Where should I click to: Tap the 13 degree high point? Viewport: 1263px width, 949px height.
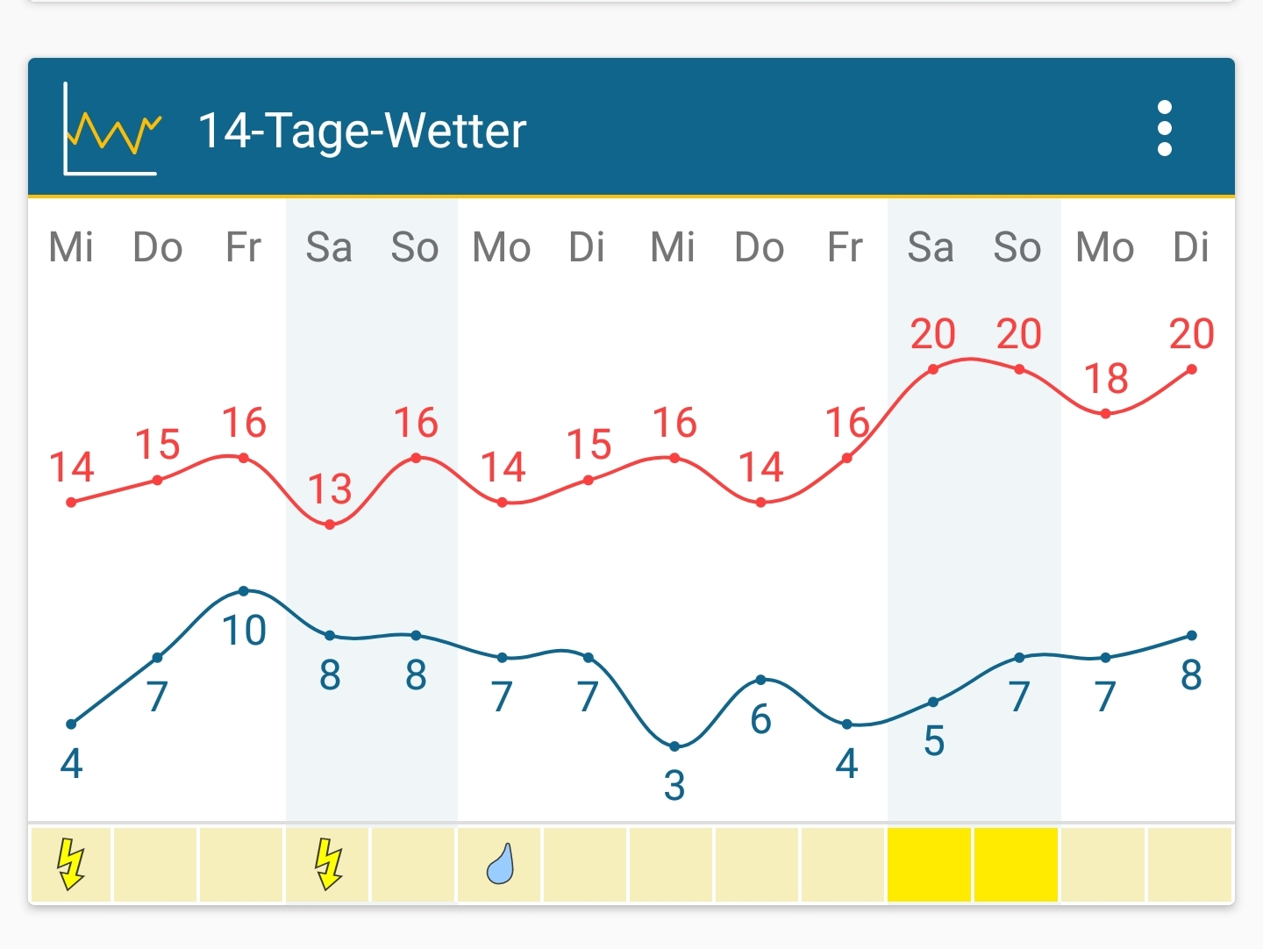click(330, 524)
